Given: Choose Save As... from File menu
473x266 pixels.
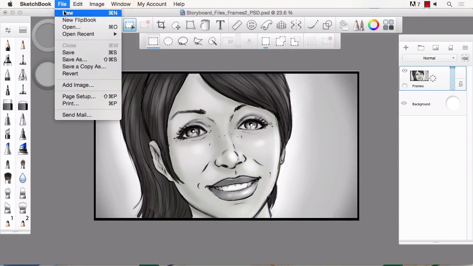Looking at the screenshot, I should (x=75, y=59).
